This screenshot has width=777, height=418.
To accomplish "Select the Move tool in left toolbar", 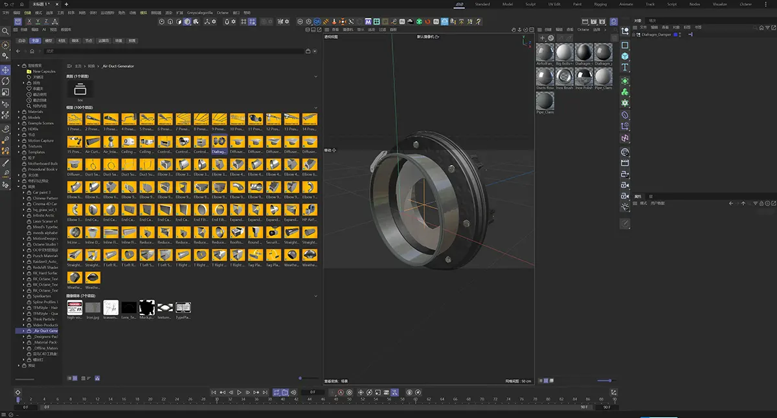I will pos(6,70).
